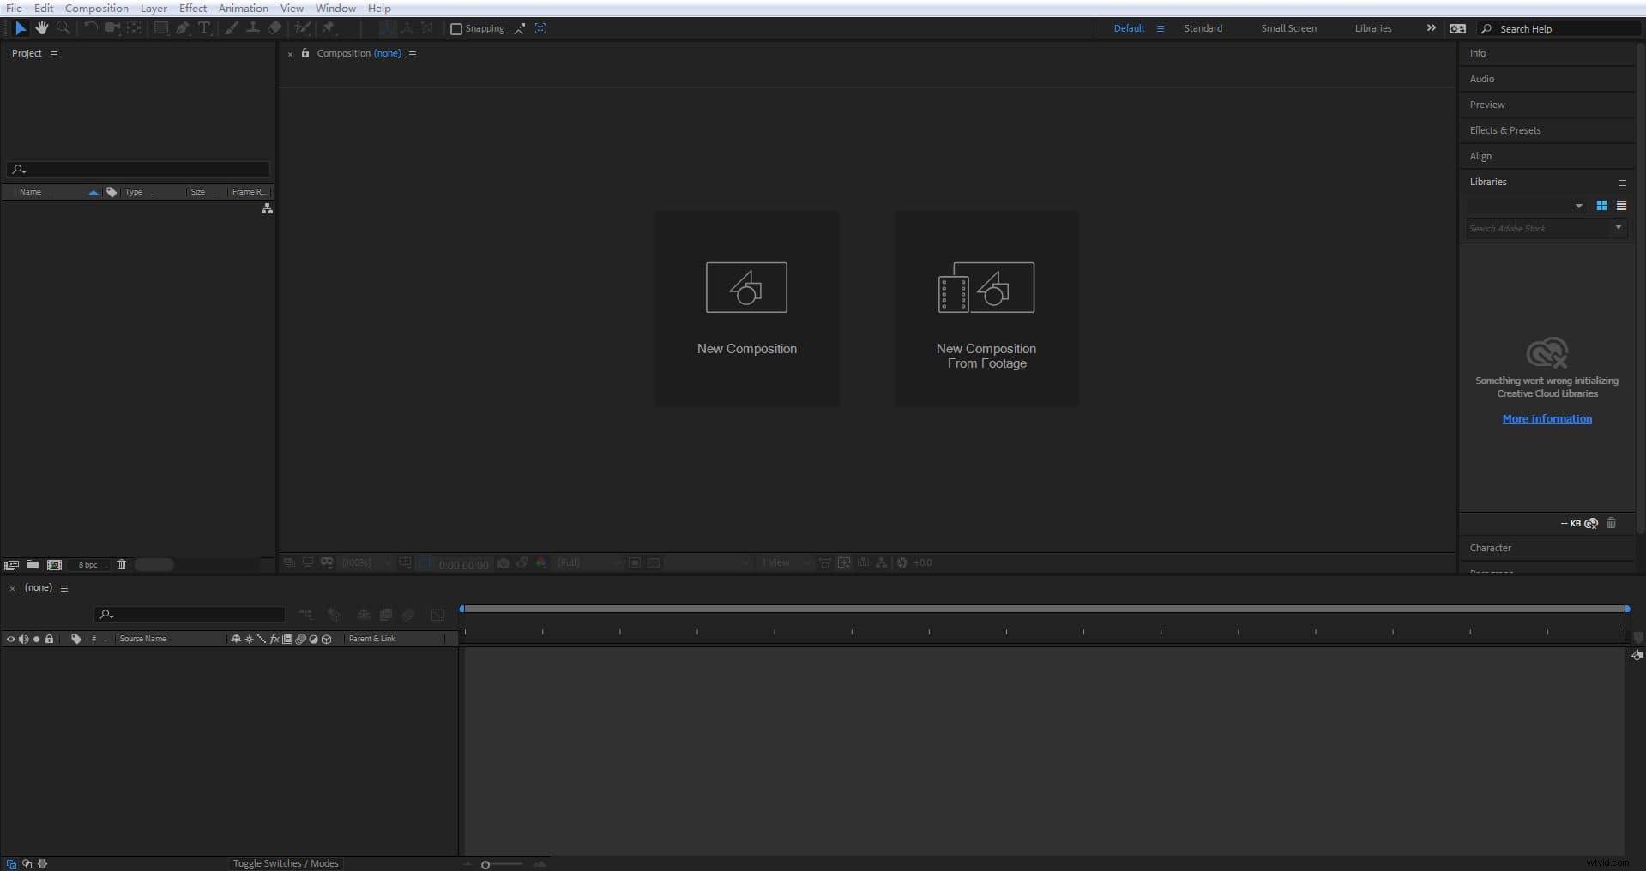Select the Zoom tool
Viewport: 1646px width, 871px height.
coord(63,28)
